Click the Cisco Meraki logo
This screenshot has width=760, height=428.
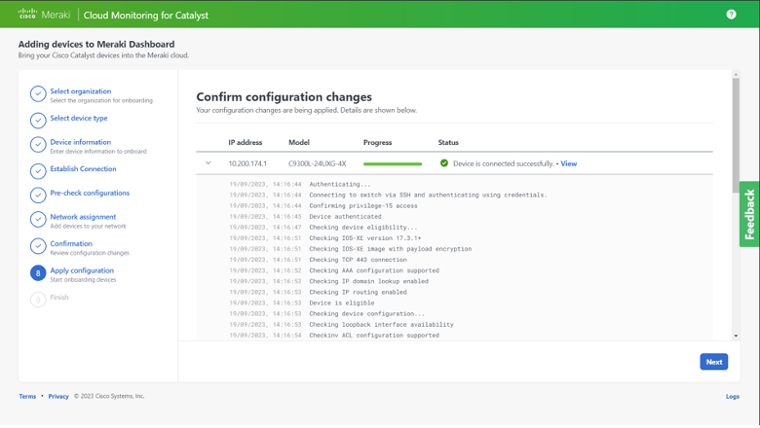[x=41, y=15]
